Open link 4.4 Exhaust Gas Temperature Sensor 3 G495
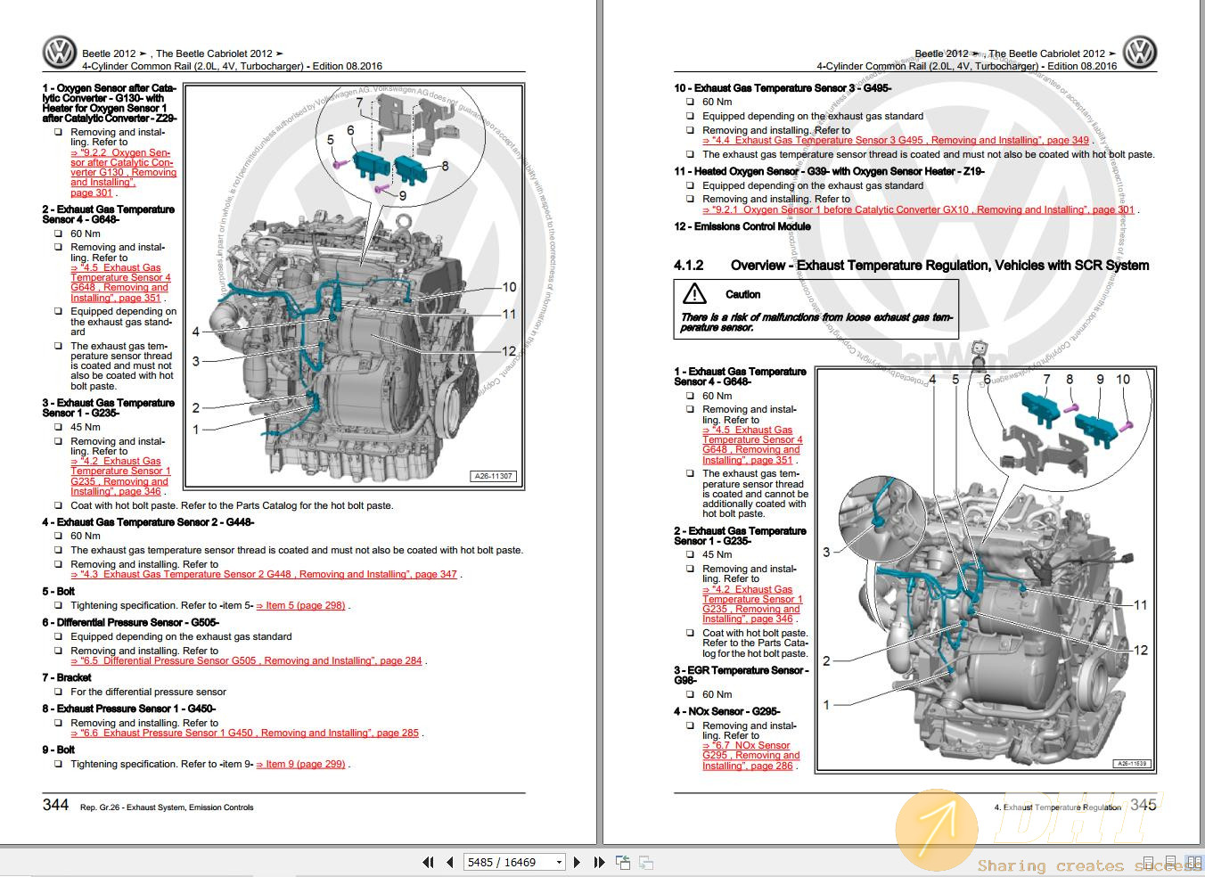1205x877 pixels. tap(896, 140)
